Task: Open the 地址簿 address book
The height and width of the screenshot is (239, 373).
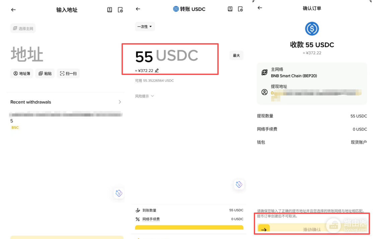Action: pyautogui.click(x=22, y=74)
